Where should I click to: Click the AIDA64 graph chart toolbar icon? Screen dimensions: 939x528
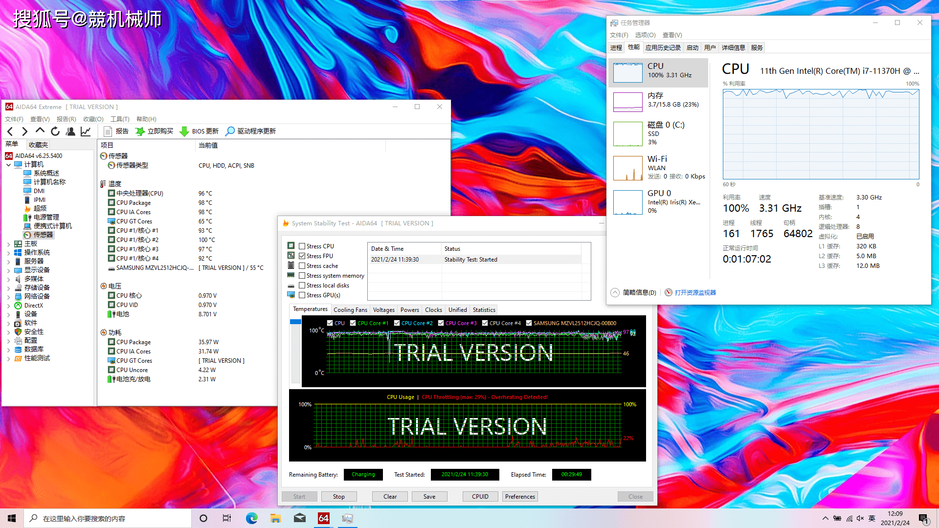tap(86, 131)
